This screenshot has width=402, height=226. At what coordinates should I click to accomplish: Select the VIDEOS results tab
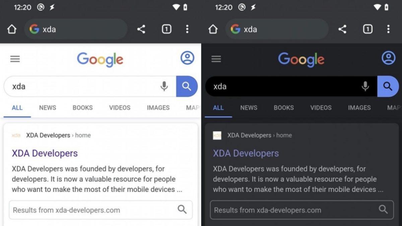pyautogui.click(x=120, y=107)
